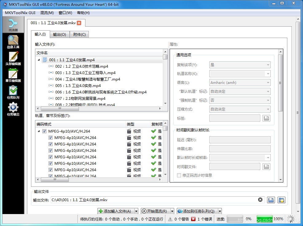The height and width of the screenshot is (226, 303).
Task: Click the play icon on 开始混流(R)
Action: pos(144,211)
